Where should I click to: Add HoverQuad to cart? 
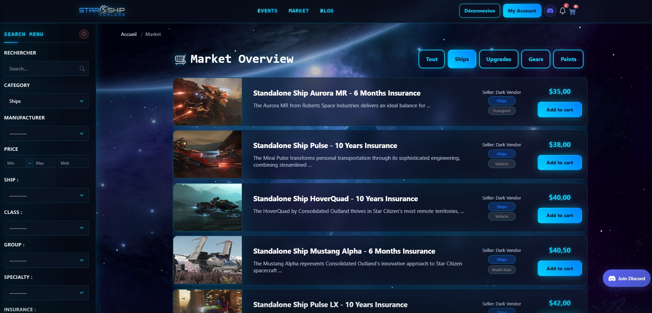click(x=559, y=215)
